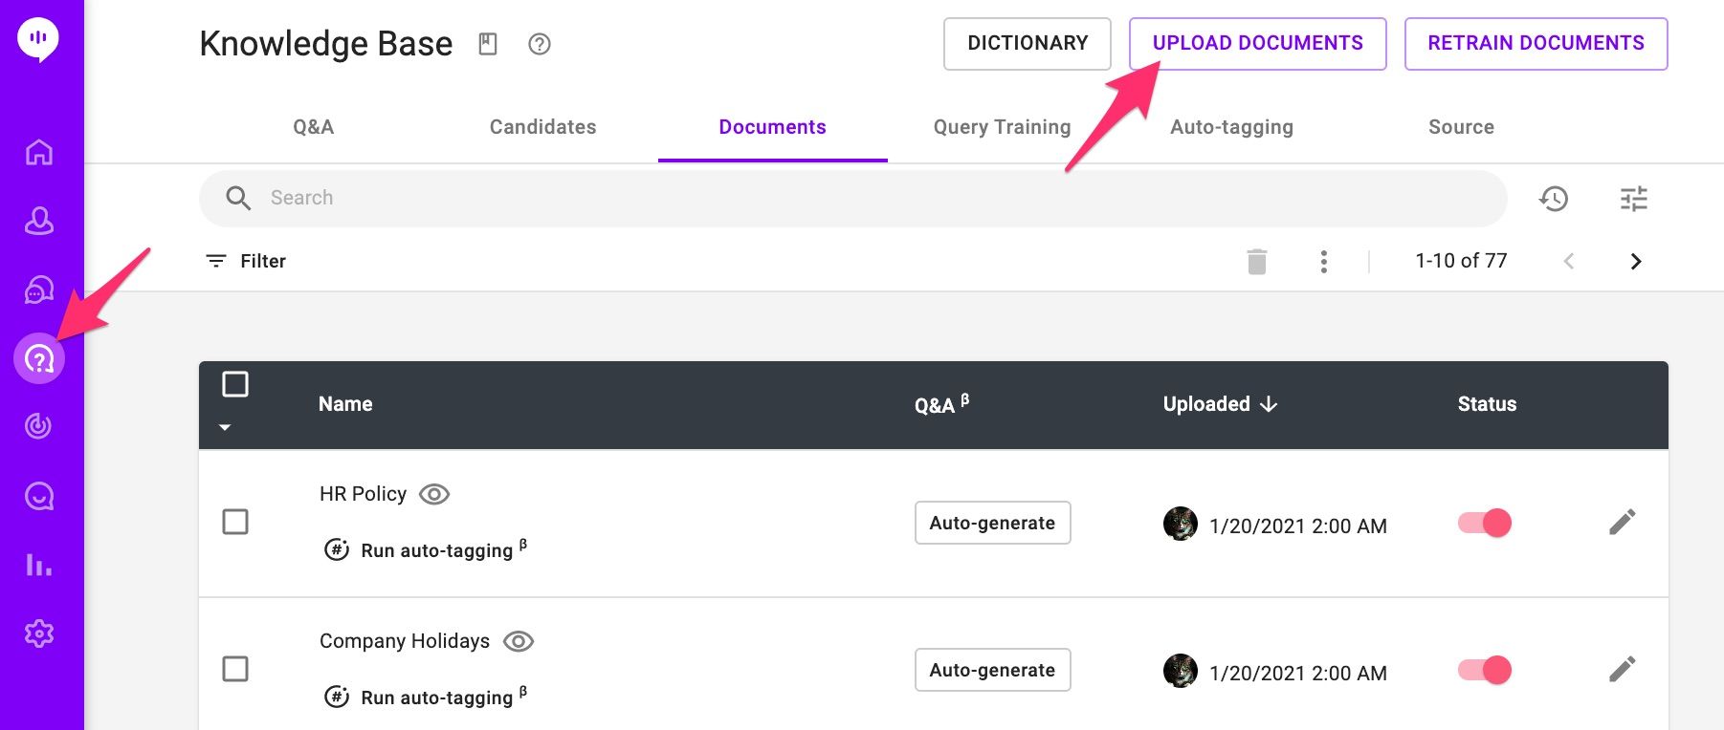Open the analytics bar chart icon

click(39, 565)
